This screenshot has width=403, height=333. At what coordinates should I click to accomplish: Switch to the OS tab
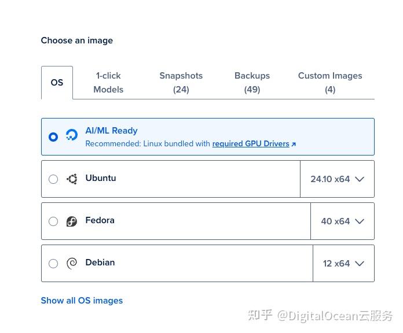pyautogui.click(x=57, y=83)
